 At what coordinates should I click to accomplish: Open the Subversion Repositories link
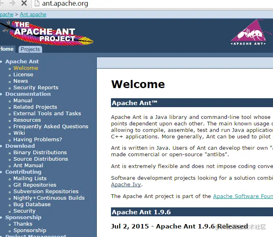pos(46,191)
